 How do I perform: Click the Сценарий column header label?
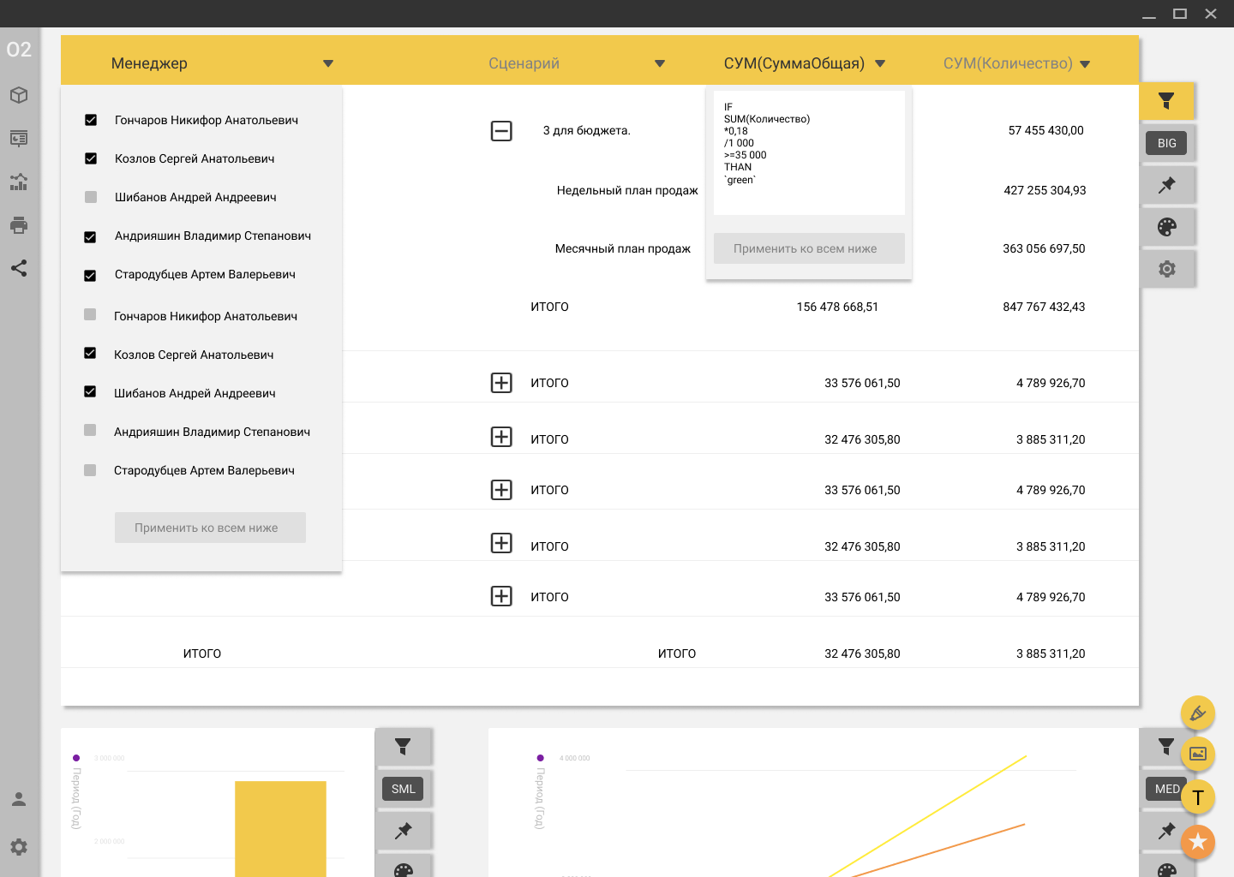tap(524, 63)
